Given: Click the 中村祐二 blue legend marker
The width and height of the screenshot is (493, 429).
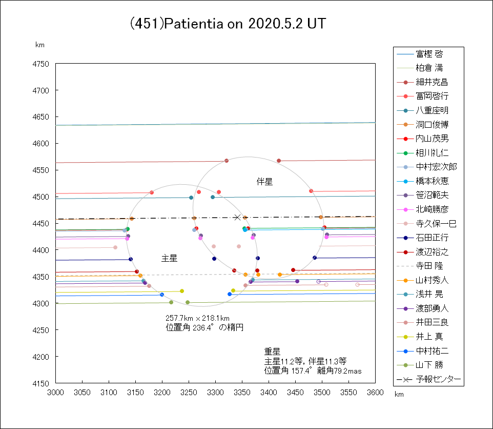Looking at the screenshot, I should [405, 352].
